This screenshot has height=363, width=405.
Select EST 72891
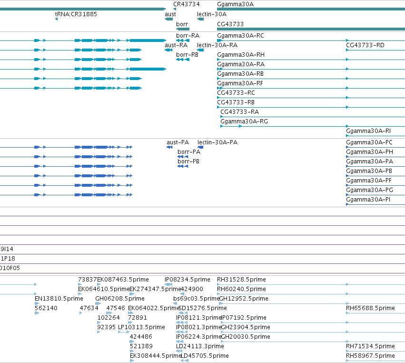coord(138,318)
